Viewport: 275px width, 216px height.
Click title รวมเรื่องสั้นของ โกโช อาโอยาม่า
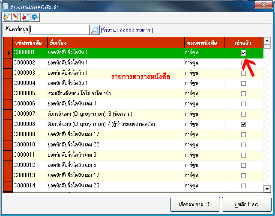click(x=79, y=93)
